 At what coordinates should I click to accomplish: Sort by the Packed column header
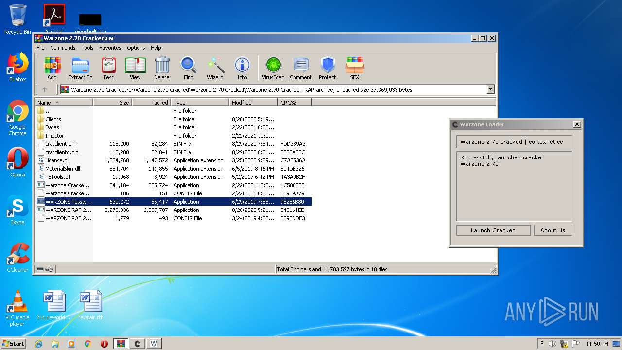tap(151, 102)
